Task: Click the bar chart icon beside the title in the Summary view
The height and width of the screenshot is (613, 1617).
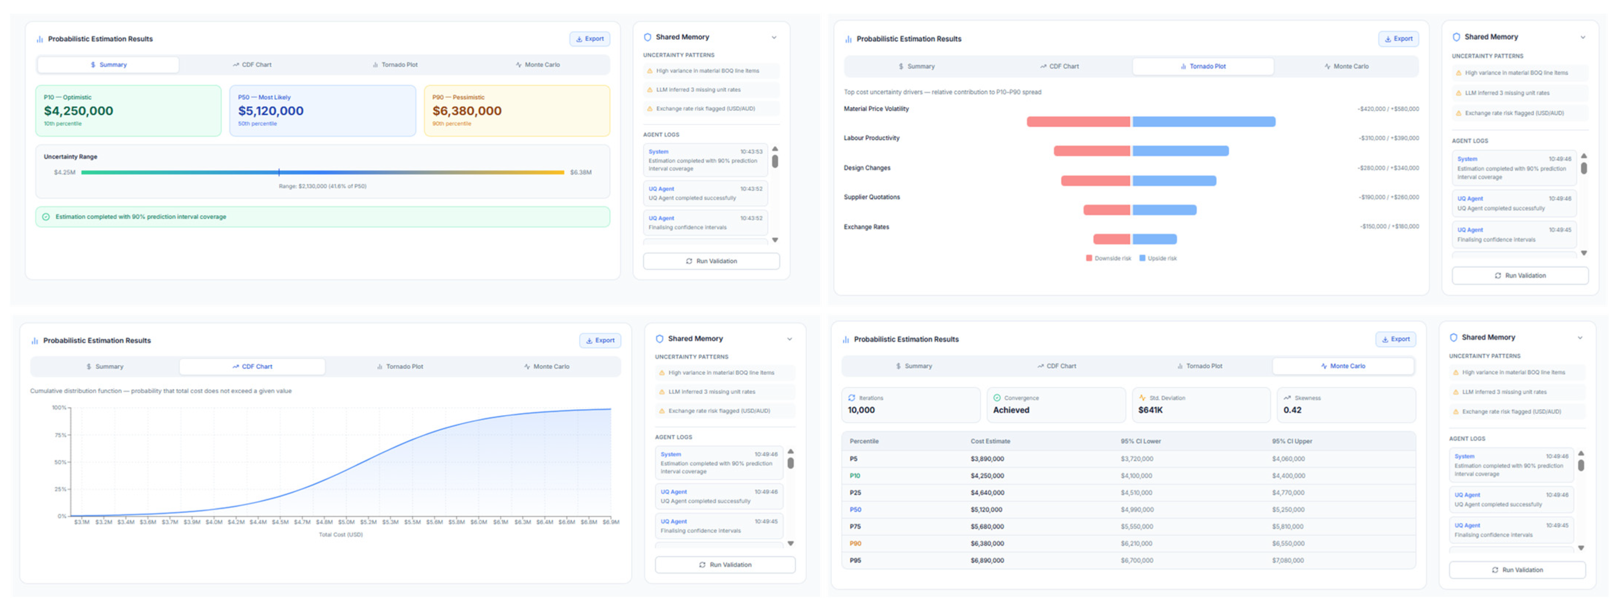Action: (40, 40)
